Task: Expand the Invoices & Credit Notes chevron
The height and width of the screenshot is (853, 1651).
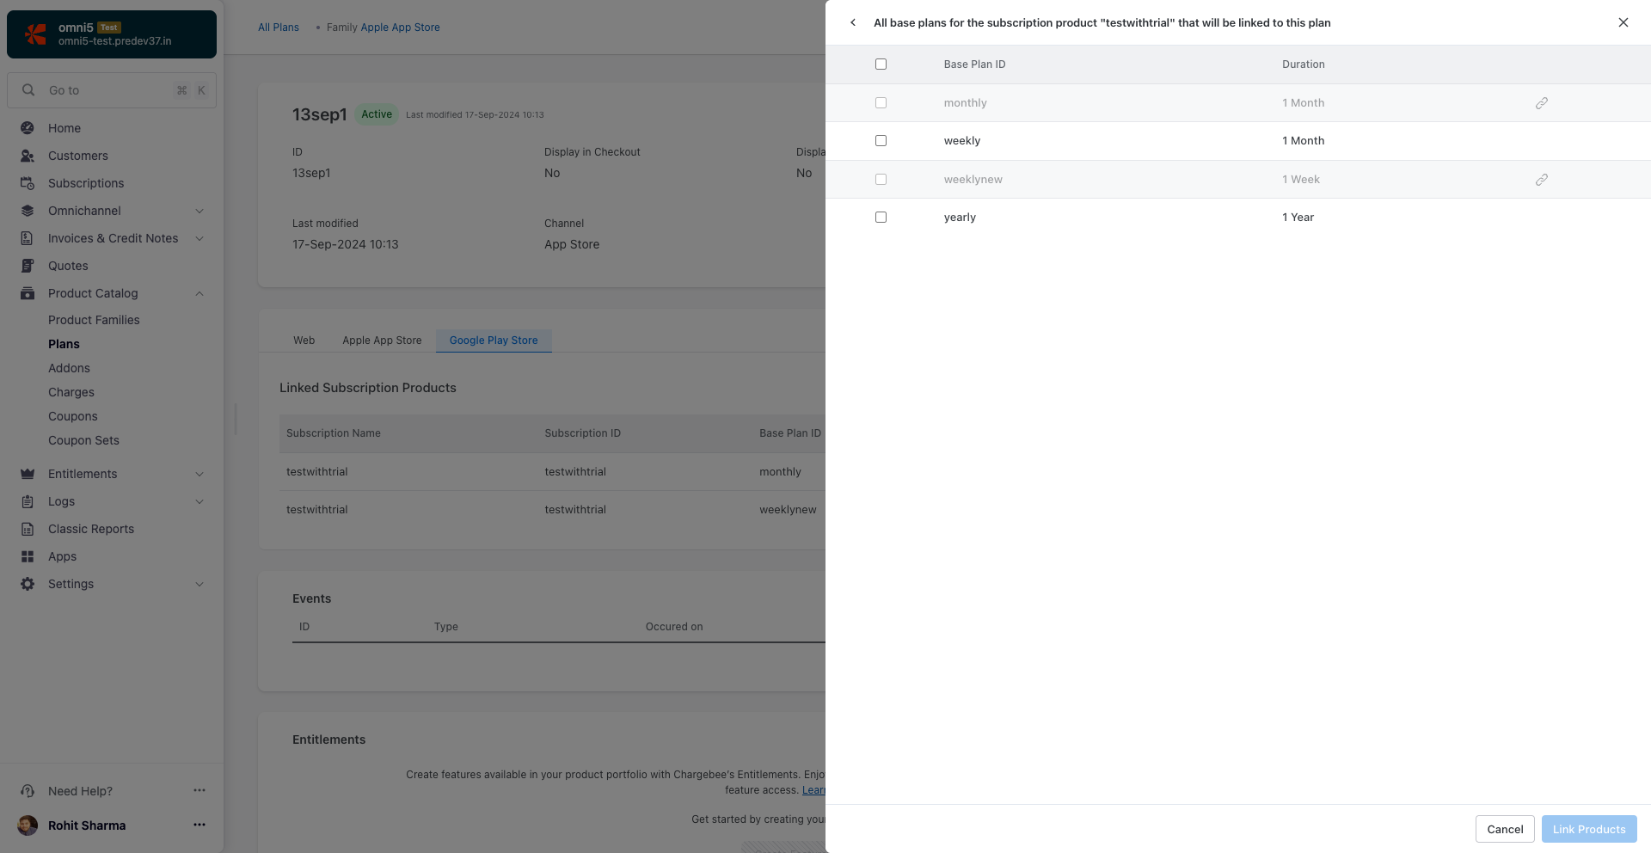Action: click(x=199, y=238)
